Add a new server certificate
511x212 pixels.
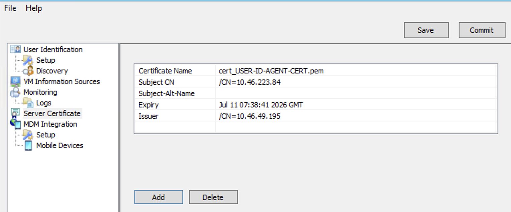158,197
